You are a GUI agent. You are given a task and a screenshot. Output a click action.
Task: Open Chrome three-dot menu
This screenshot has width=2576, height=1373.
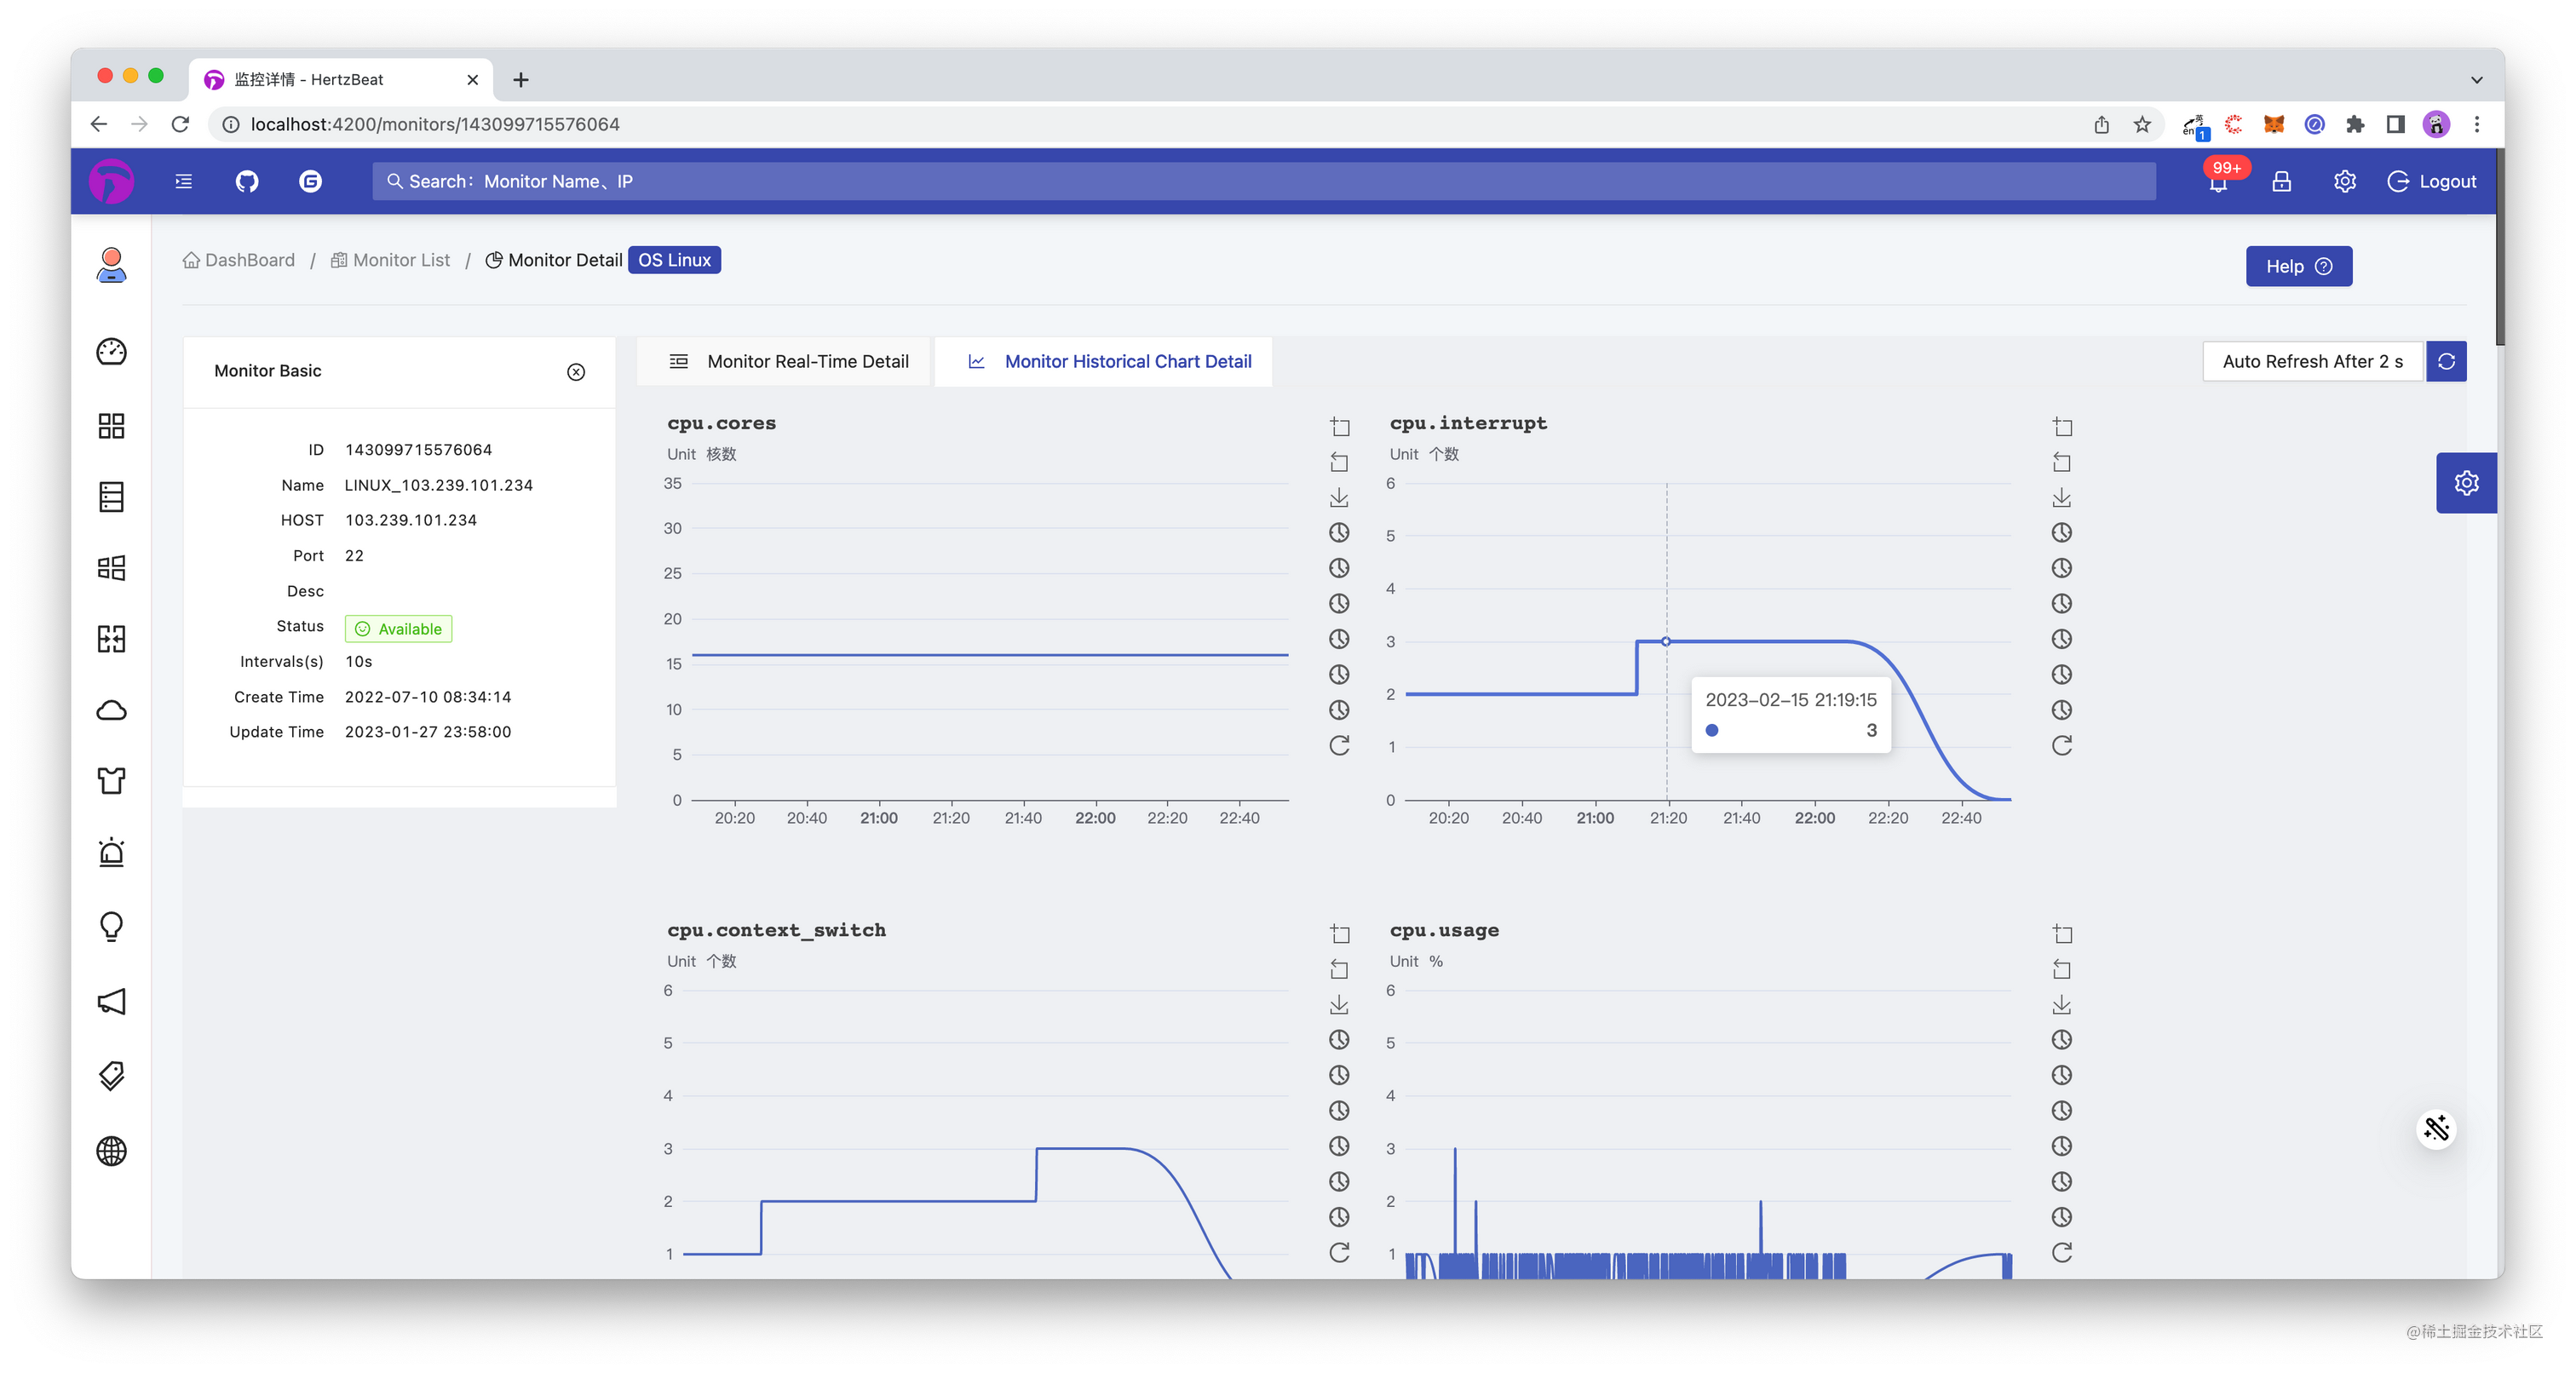coord(2476,124)
